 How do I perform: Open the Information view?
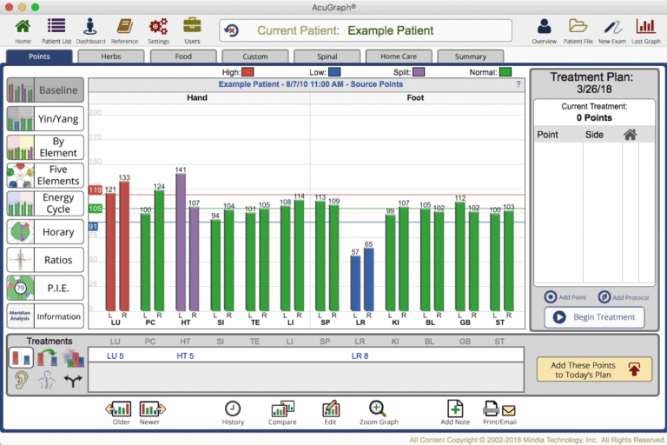45,316
